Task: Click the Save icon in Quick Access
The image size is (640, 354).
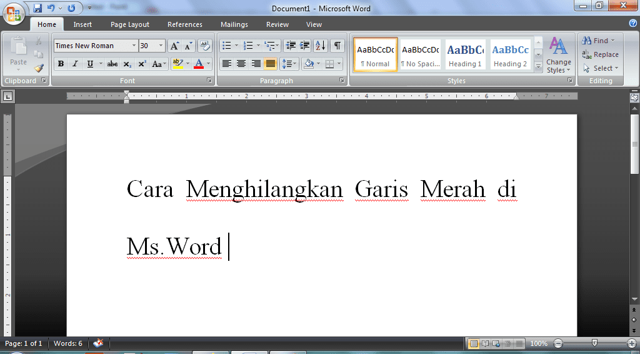Action: 37,8
